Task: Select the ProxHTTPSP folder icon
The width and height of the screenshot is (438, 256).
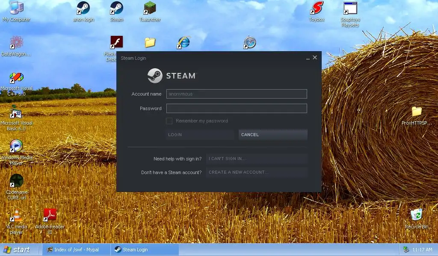Action: pyautogui.click(x=417, y=111)
